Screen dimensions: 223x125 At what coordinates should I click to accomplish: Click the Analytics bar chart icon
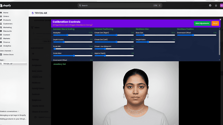pyautogui.click(x=1, y=46)
